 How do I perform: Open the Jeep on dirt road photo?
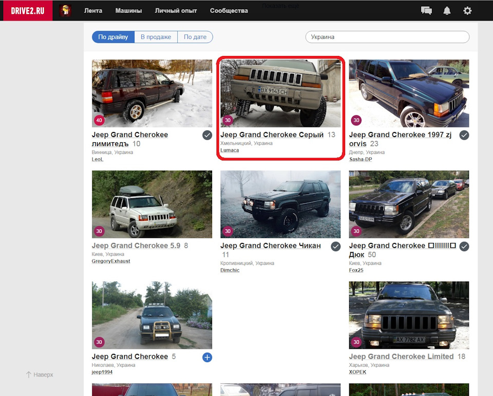tap(152, 315)
